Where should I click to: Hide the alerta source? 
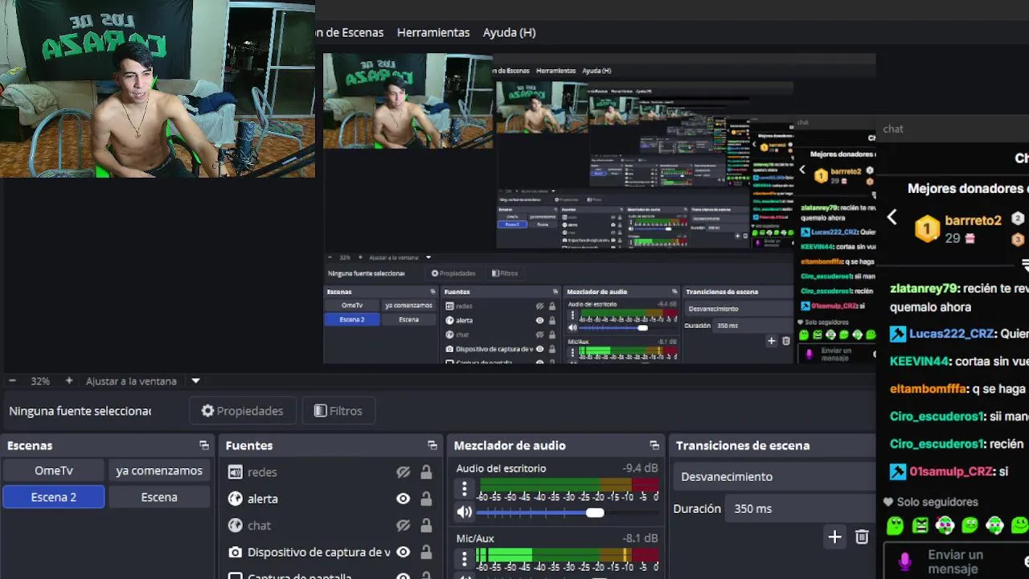point(404,499)
